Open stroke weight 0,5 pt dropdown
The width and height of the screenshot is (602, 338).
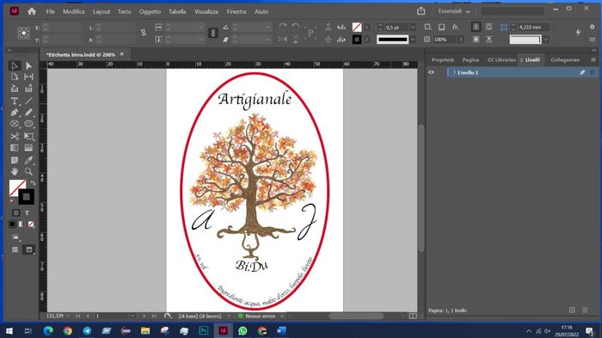tap(413, 28)
